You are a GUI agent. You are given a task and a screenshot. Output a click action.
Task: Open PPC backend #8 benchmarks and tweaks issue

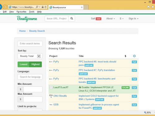(x=97, y=80)
